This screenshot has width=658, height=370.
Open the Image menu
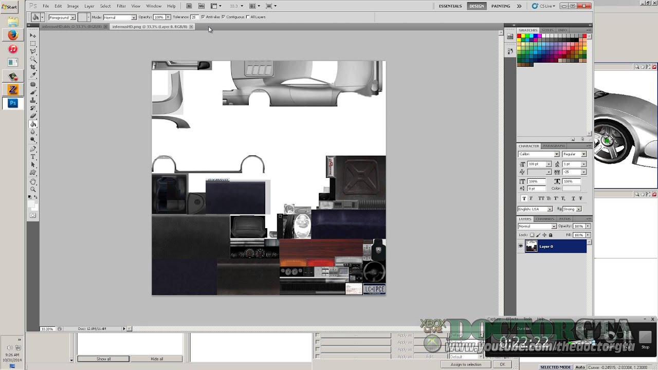pyautogui.click(x=73, y=6)
